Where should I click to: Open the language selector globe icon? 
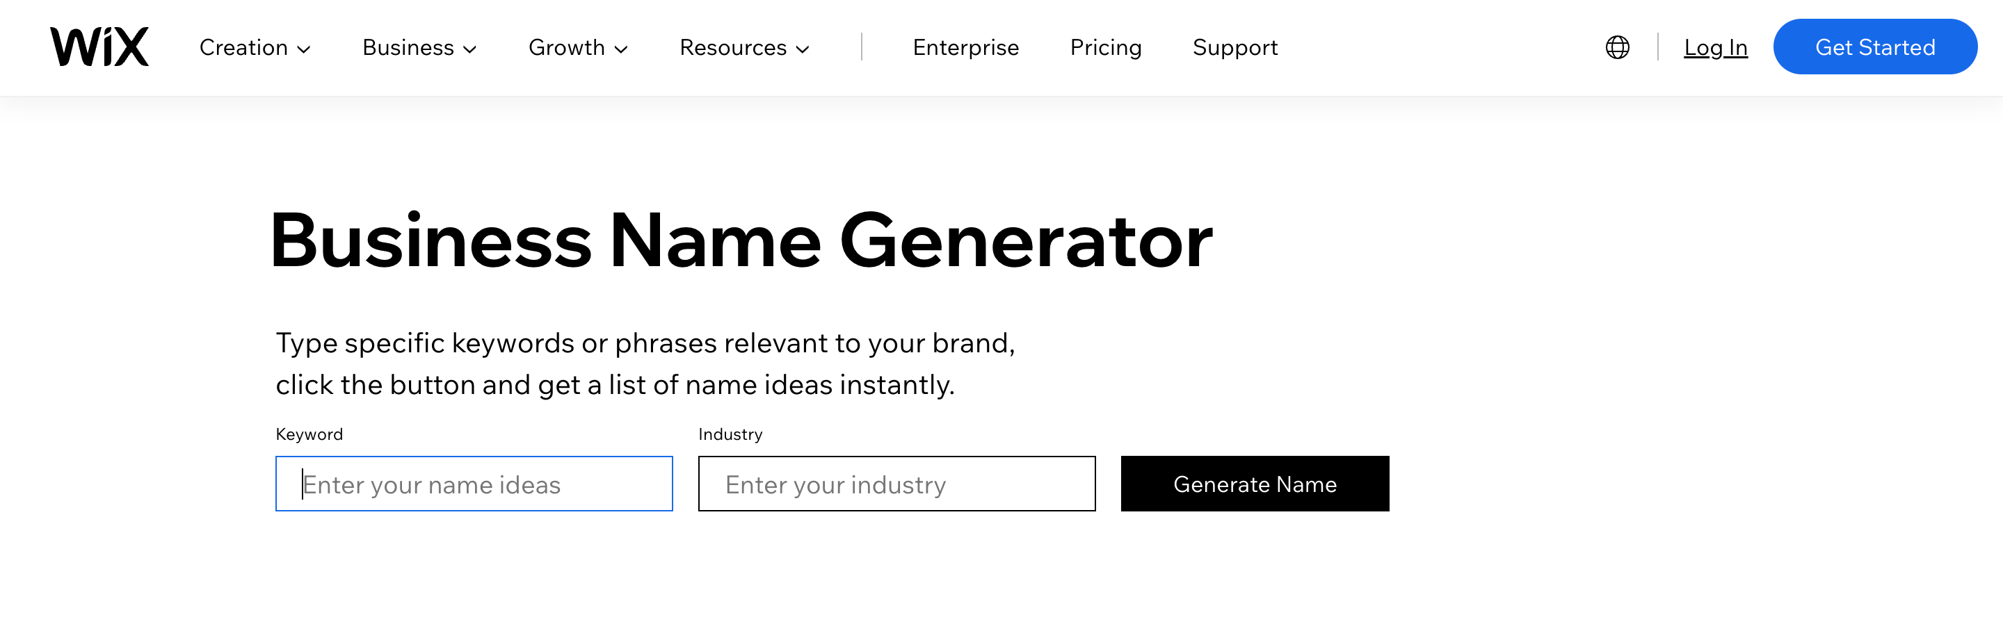(x=1617, y=47)
